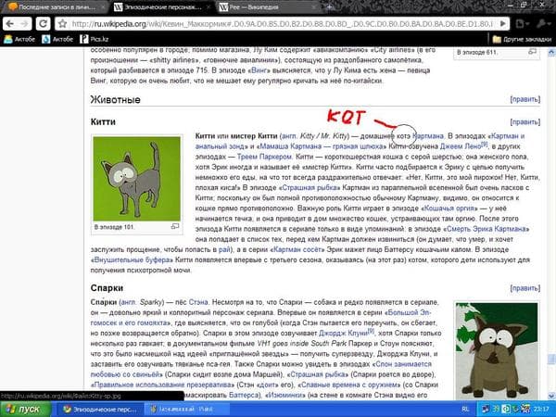556x417 pixels.
Task: Go forward with the browser forward arrow
Action: [x=24, y=24]
